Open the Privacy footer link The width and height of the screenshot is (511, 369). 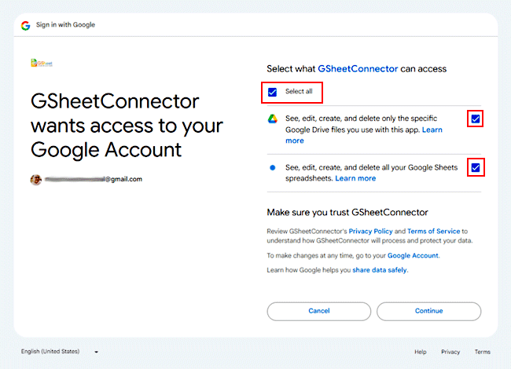click(x=450, y=352)
